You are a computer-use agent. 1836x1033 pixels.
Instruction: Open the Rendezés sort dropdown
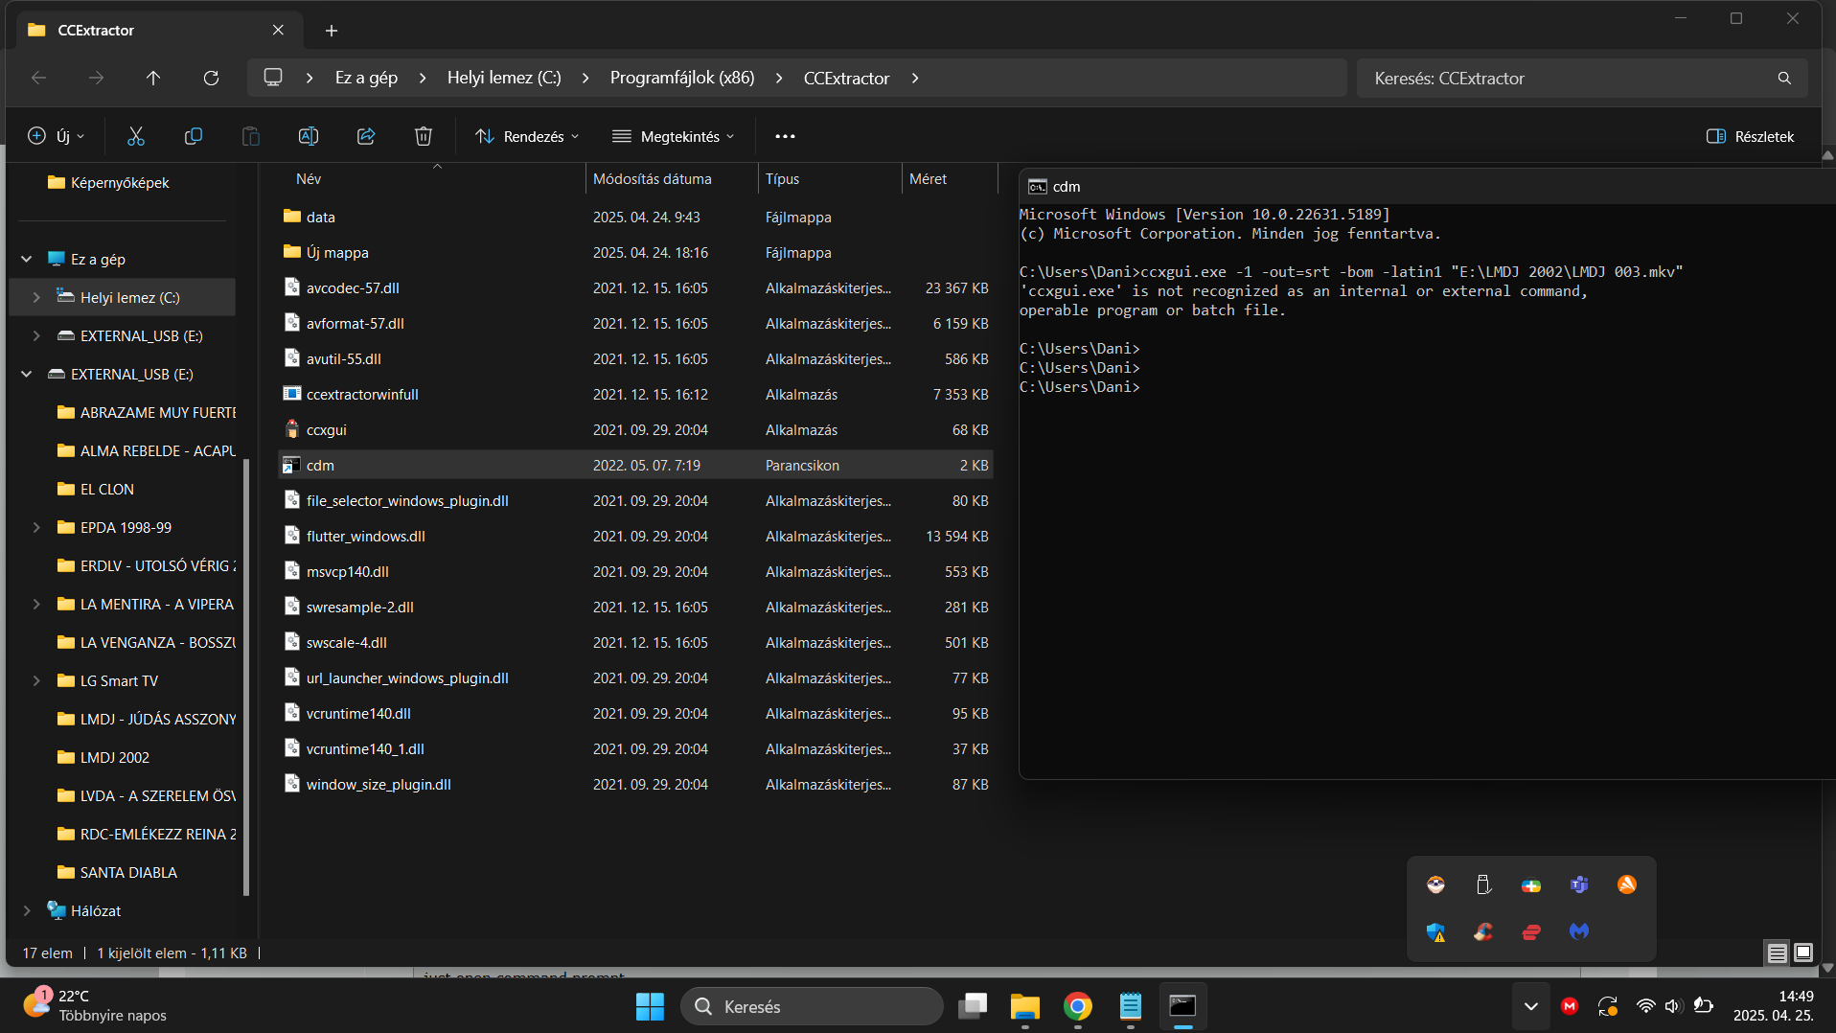[x=528, y=136]
